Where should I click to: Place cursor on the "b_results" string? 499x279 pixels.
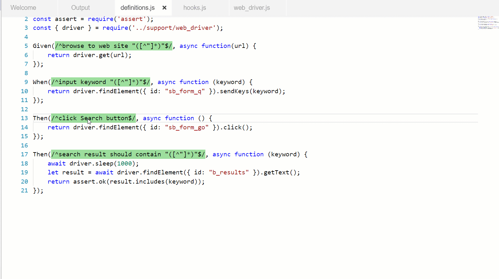(x=229, y=172)
